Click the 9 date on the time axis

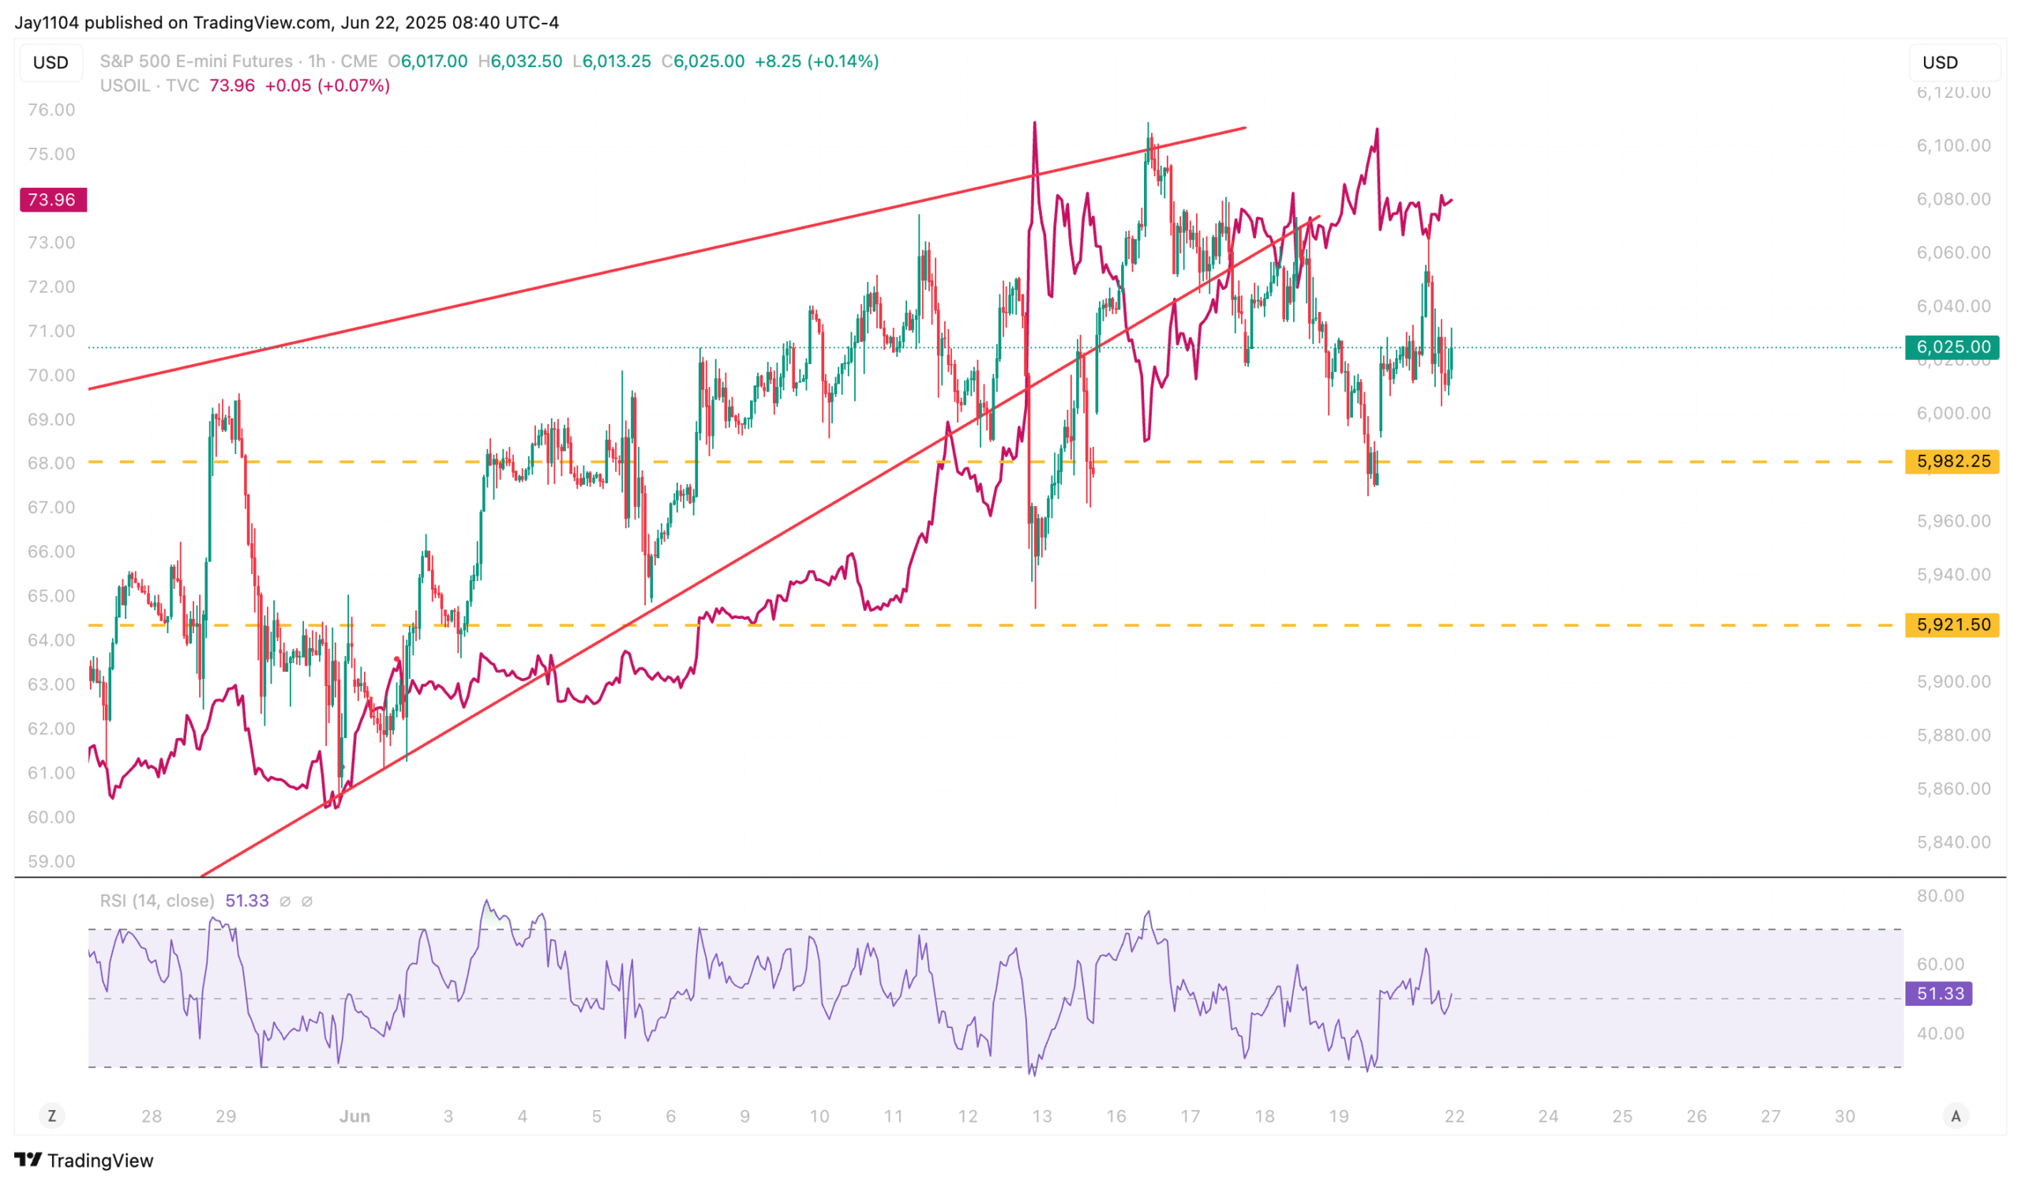click(745, 1116)
